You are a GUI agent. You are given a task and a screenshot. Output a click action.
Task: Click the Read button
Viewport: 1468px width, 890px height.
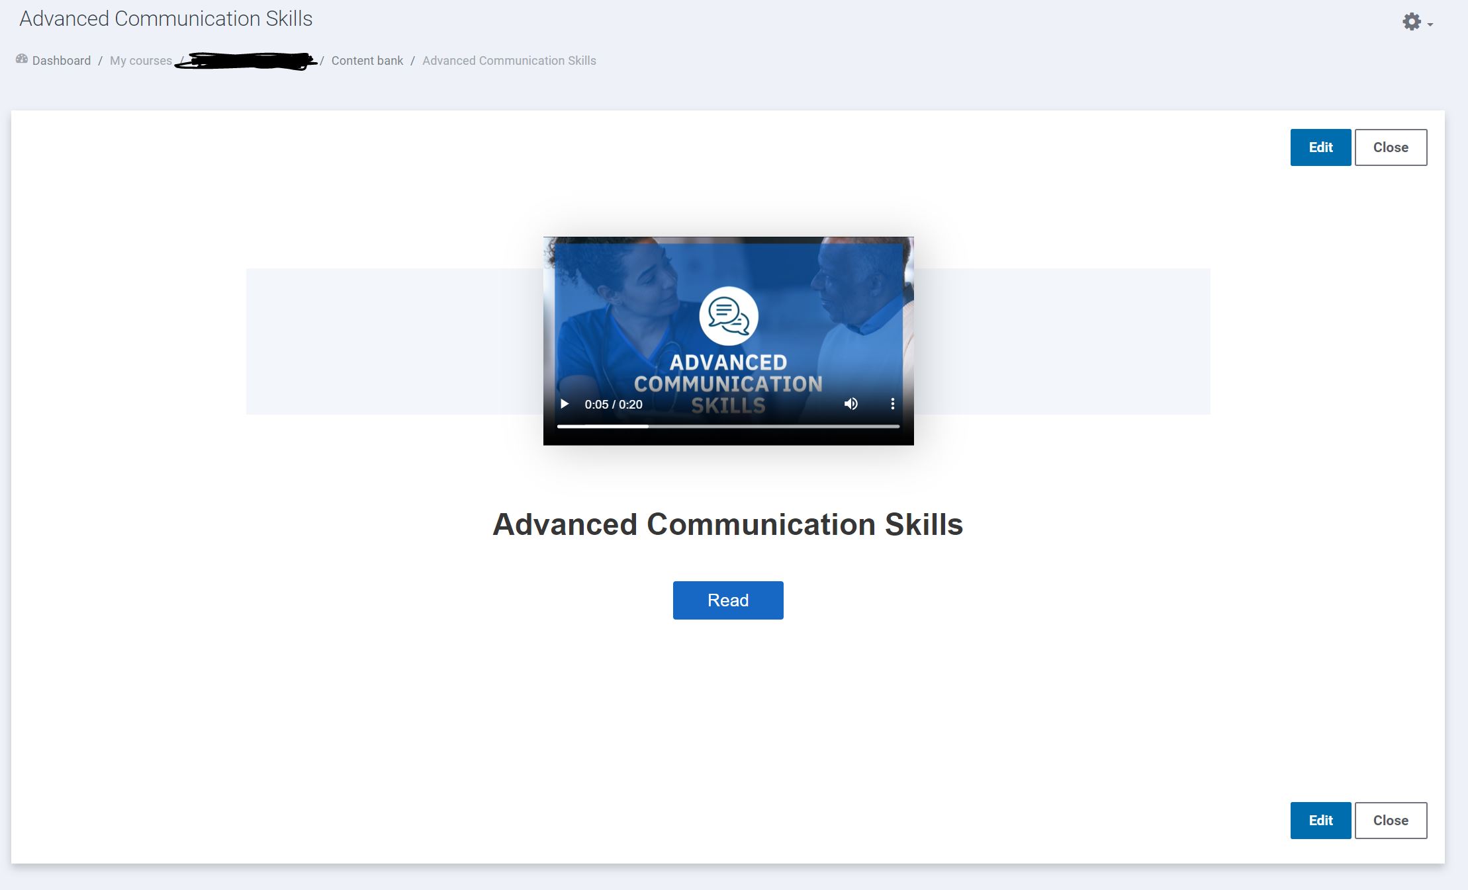coord(728,600)
